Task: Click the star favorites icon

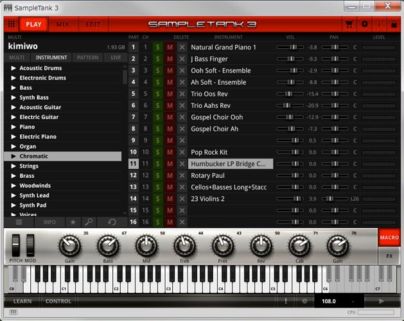Action: click(73, 222)
